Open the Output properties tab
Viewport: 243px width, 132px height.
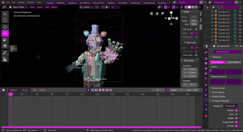tap(206, 63)
